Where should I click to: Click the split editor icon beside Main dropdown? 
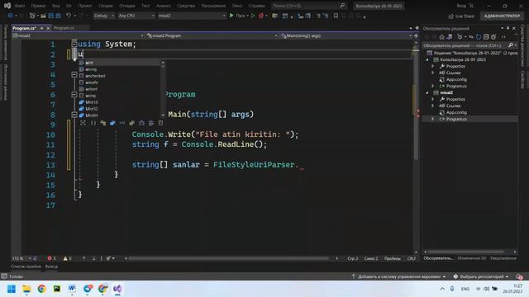(416, 35)
